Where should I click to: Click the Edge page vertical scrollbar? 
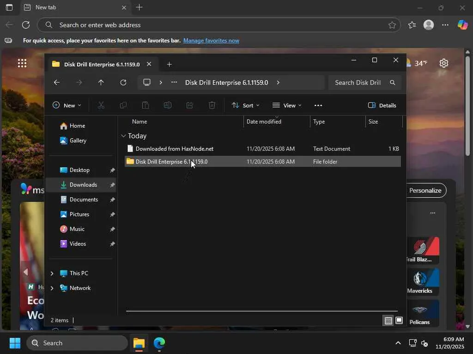[467, 106]
